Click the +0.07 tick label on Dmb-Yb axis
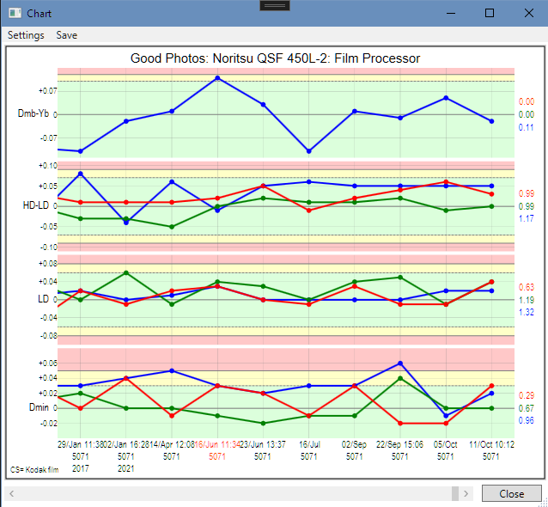548x507 pixels. click(x=48, y=91)
